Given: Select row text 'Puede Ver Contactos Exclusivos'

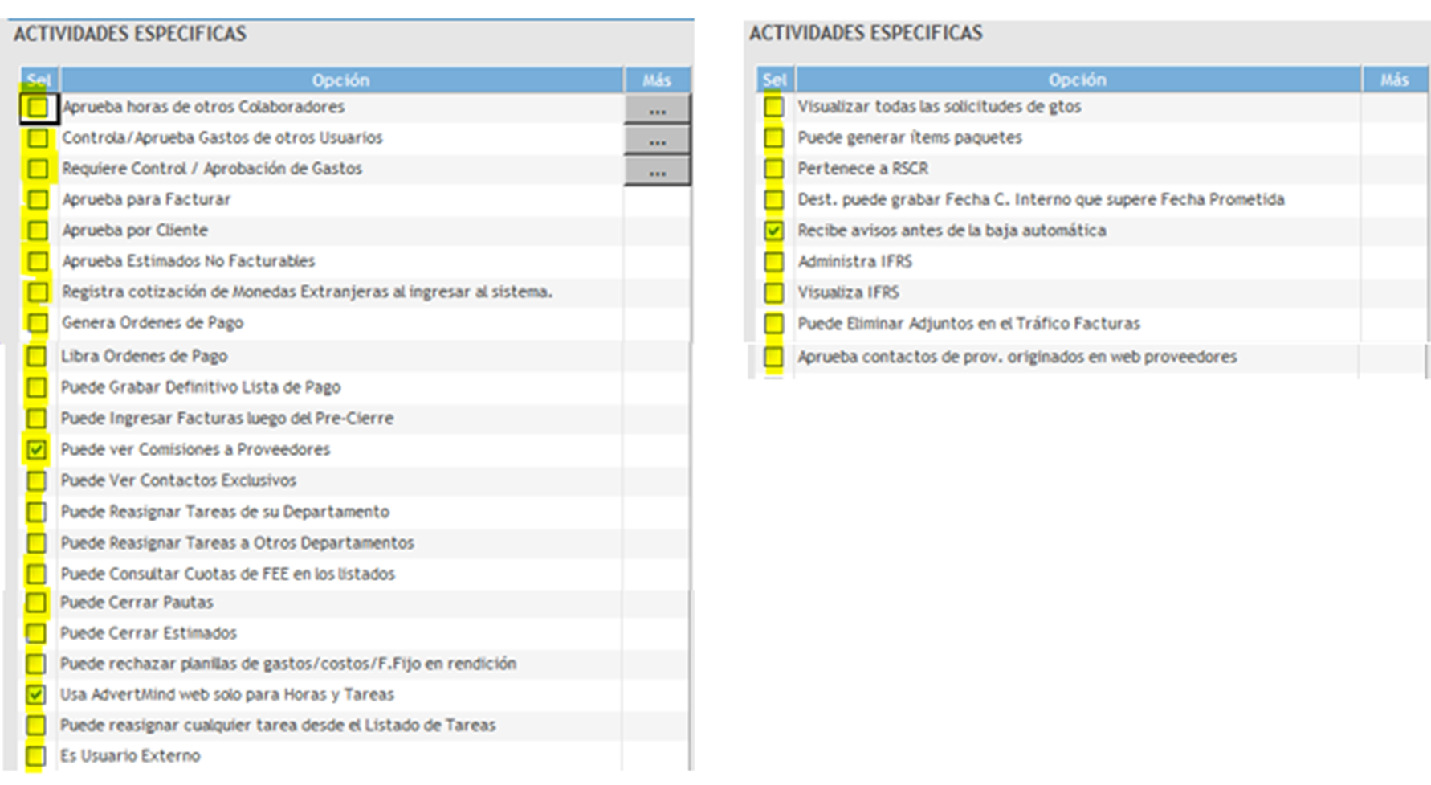Looking at the screenshot, I should (178, 480).
